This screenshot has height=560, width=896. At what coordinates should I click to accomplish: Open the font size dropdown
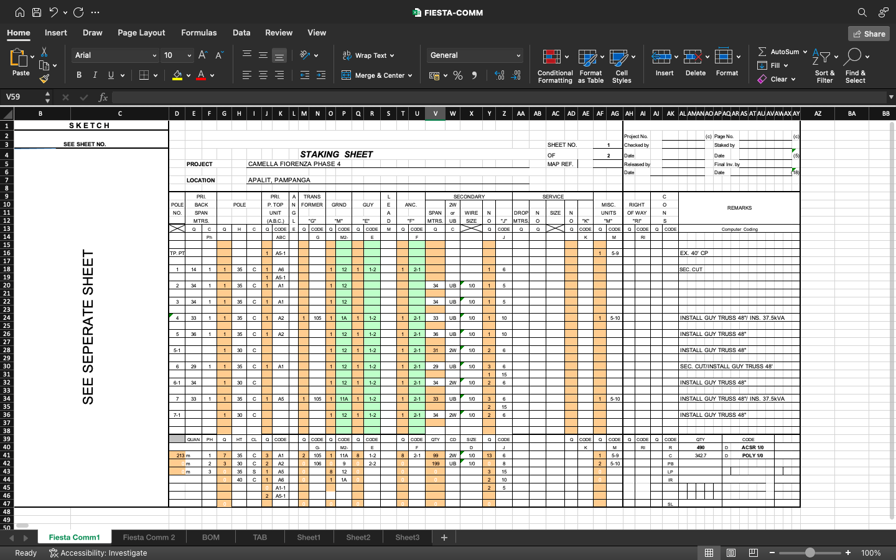pos(189,55)
